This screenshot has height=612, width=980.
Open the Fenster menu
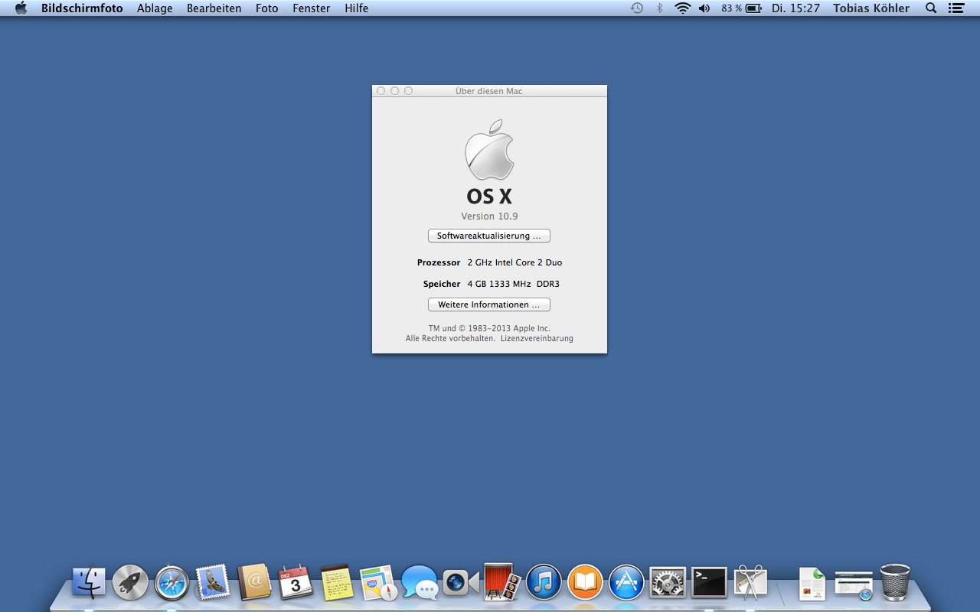pyautogui.click(x=312, y=8)
